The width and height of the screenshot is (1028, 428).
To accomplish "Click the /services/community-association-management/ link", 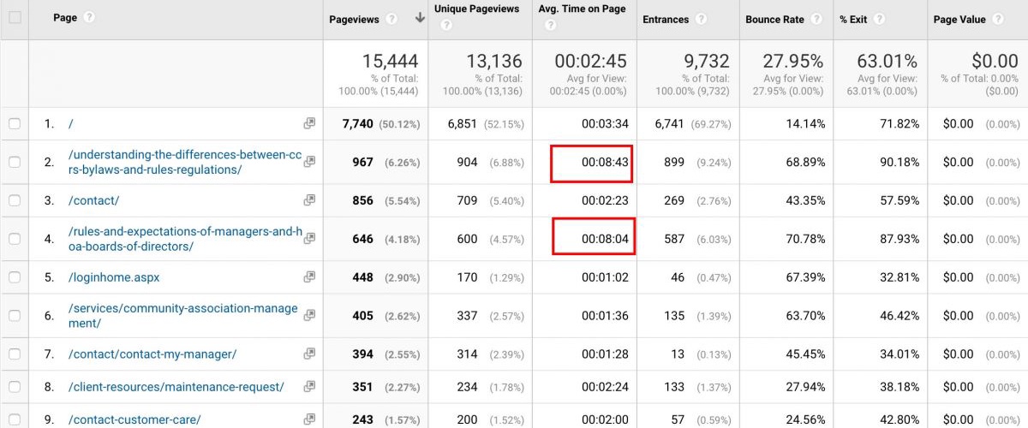I will point(182,315).
